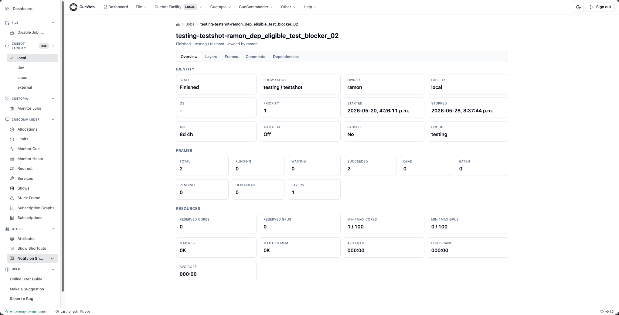Click the Subscriptions receipt icon

click(x=12, y=218)
